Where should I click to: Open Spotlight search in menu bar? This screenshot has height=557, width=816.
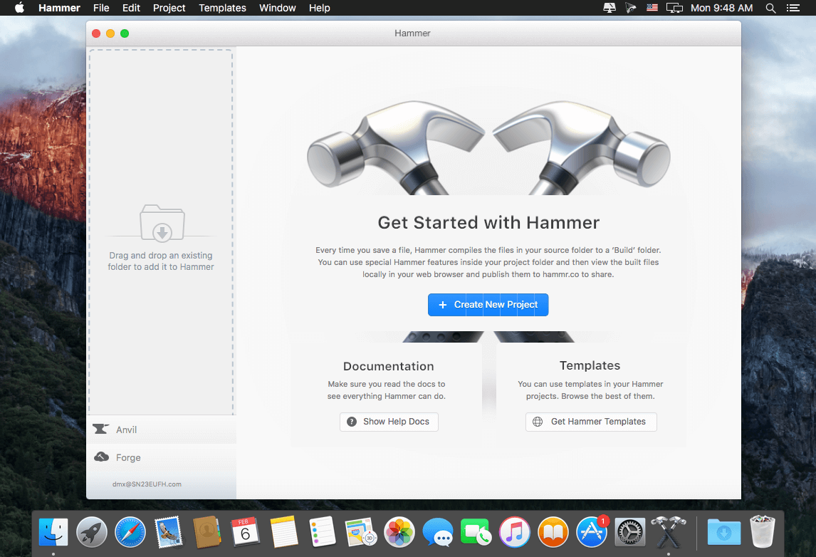[770, 8]
